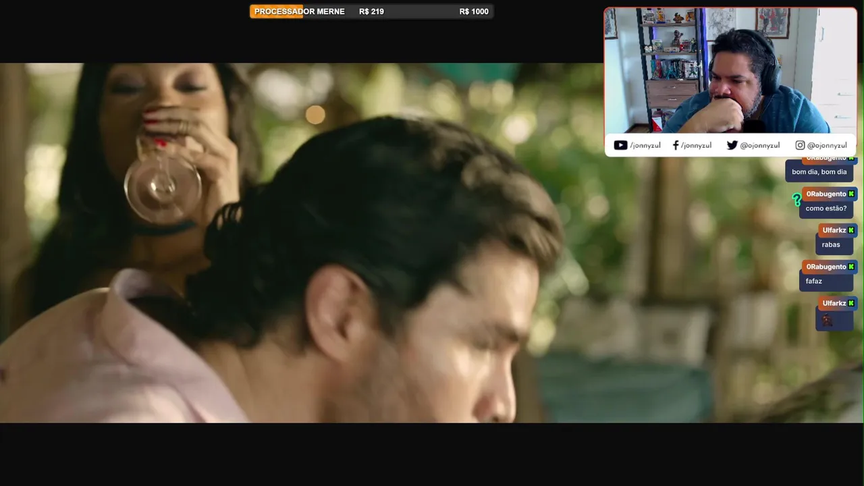Click chat message 'como estão?'
The image size is (864, 486).
[826, 209]
